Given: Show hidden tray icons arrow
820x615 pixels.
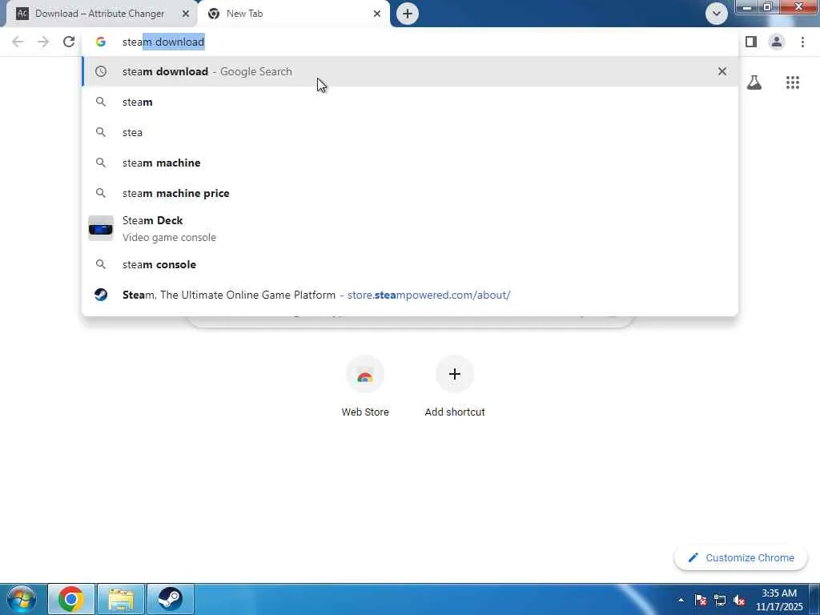Looking at the screenshot, I should pyautogui.click(x=681, y=600).
